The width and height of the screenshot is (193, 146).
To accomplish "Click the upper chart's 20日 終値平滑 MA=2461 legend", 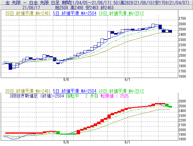I will (x=28, y=13).
